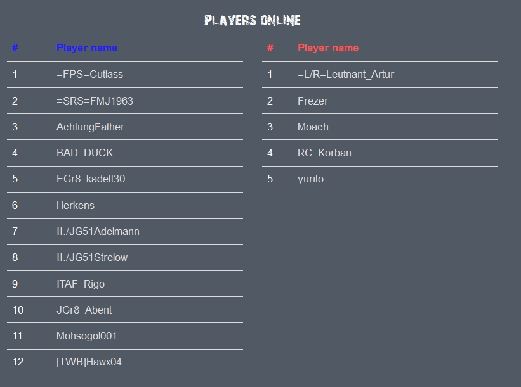Viewport: 521px width, 387px height.
Task: Select Mohsogol001 player name
Action: coord(87,336)
